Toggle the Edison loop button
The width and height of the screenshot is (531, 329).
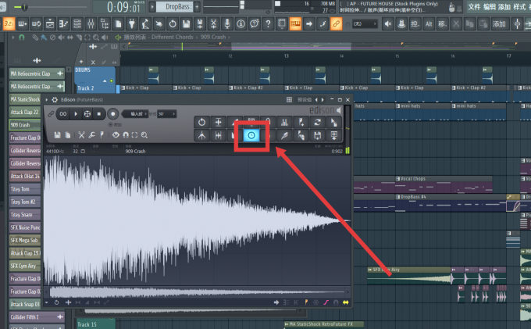63,114
